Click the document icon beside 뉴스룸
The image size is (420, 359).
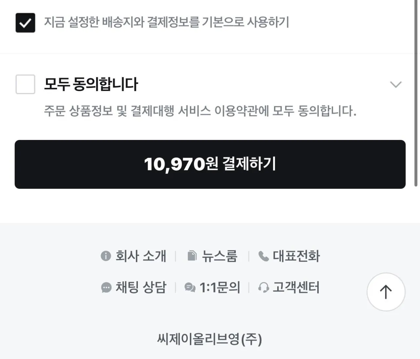point(192,256)
